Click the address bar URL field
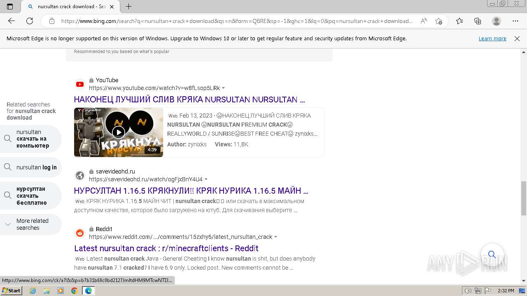This screenshot has height=296, width=527. pyautogui.click(x=237, y=21)
